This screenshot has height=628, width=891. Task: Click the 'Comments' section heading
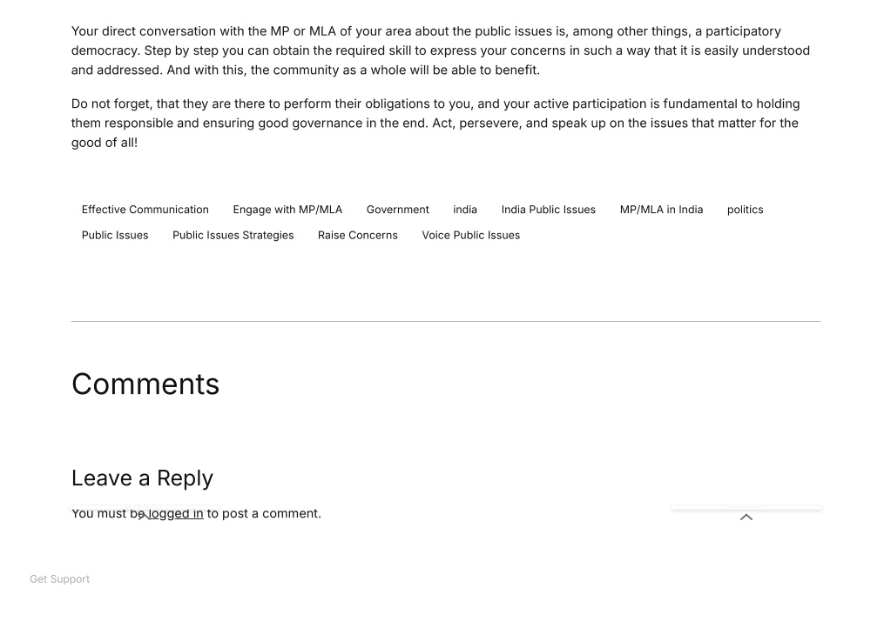[x=145, y=384]
